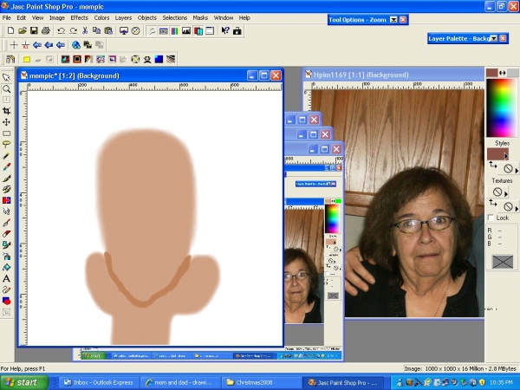Select the Text tool
Image resolution: width=520 pixels, height=390 pixels.
[x=6, y=278]
